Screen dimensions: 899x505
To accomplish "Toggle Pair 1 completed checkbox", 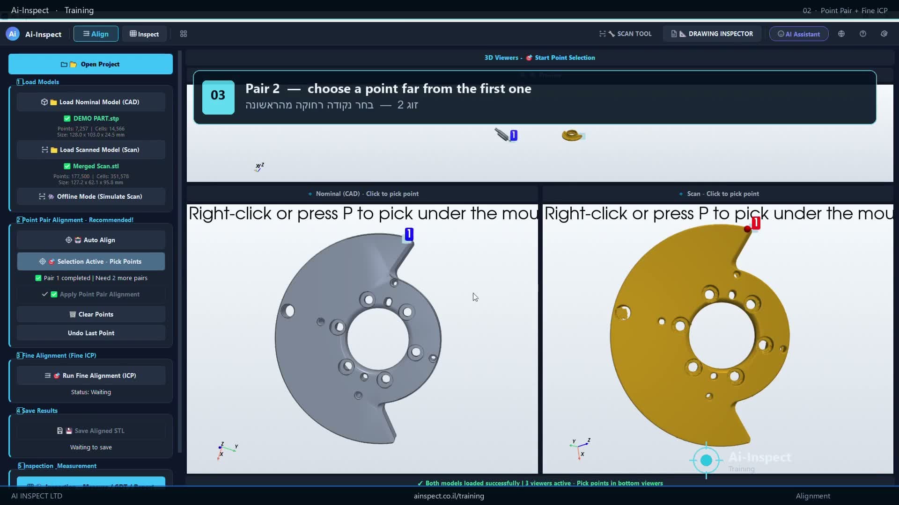I will point(38,278).
